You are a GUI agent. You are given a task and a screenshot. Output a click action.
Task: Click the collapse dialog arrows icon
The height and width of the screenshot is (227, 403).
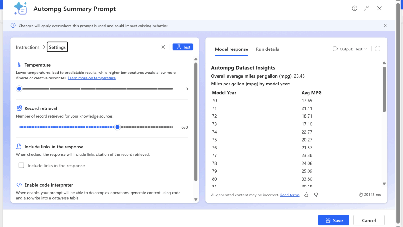[x=366, y=9]
